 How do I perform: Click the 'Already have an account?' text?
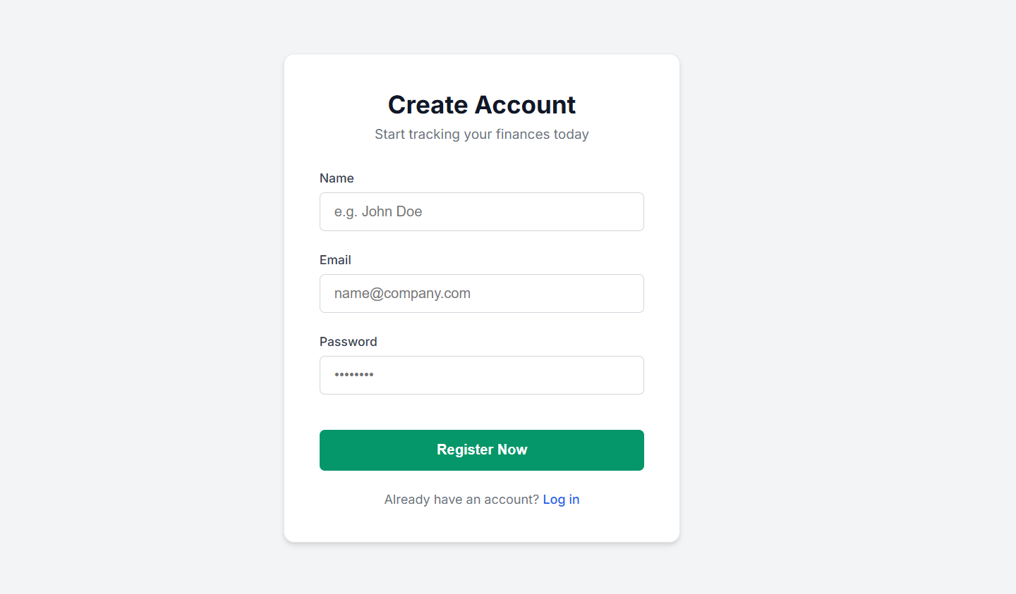point(461,500)
